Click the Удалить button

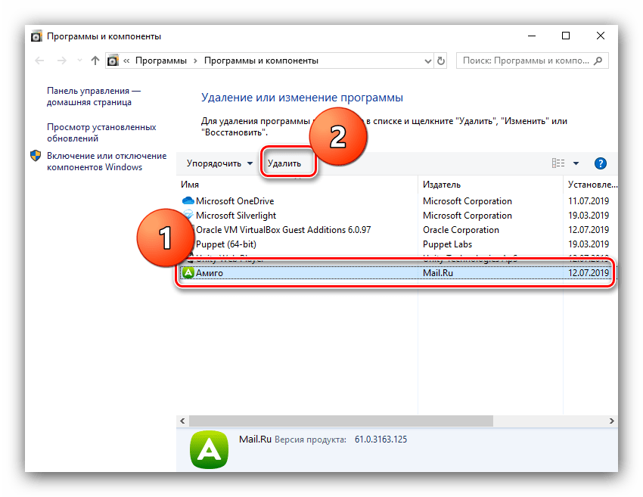284,163
